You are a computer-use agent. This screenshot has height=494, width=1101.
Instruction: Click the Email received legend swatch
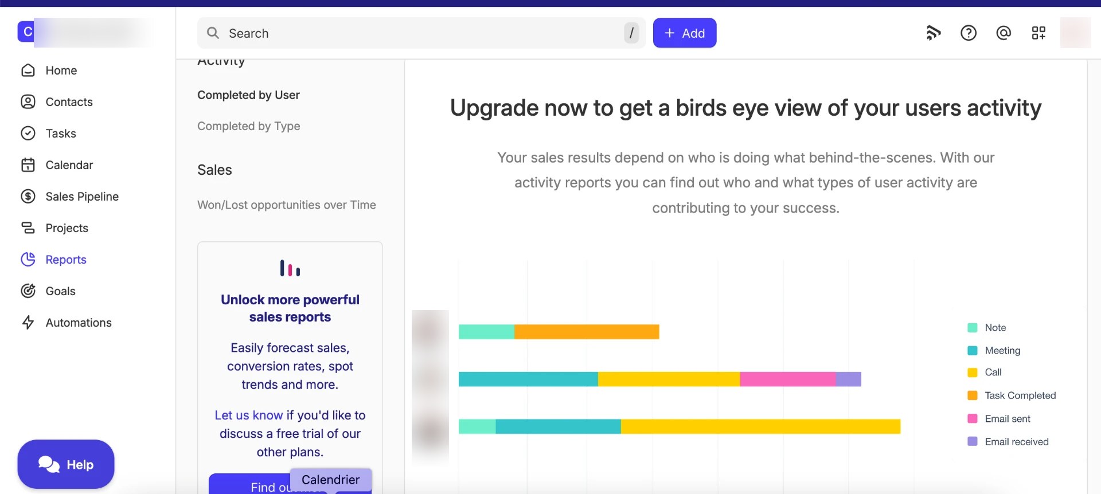973,442
